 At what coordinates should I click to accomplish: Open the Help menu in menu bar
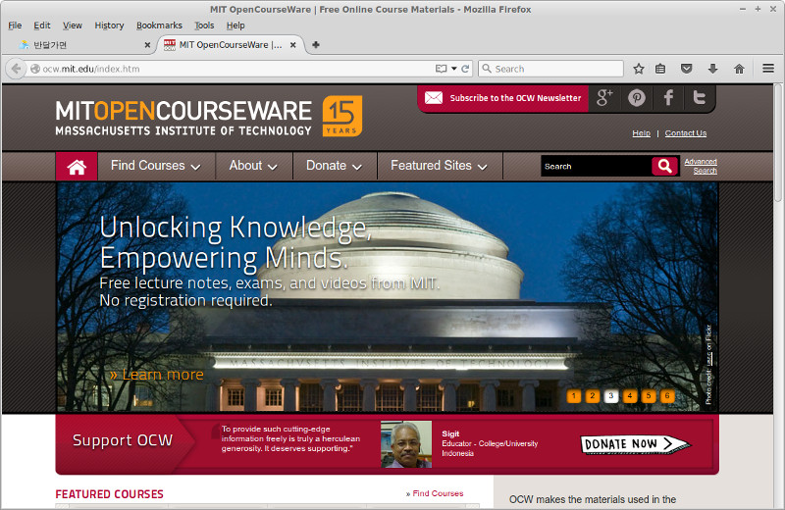pyautogui.click(x=235, y=25)
